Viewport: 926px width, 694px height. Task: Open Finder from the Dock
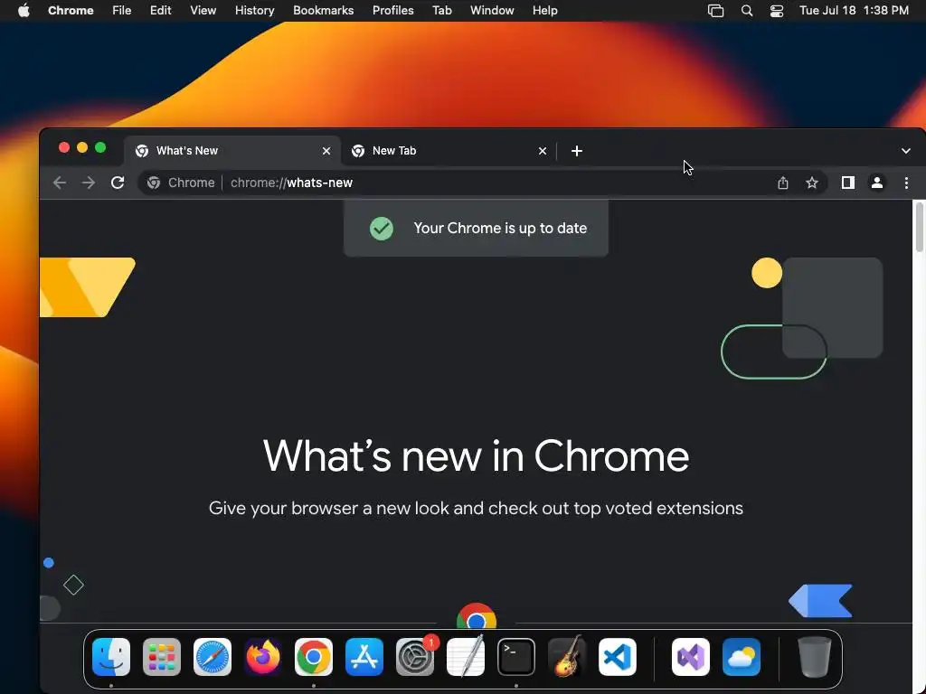pos(111,657)
